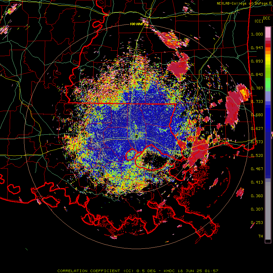
Task: Select the 0.627 legend value
Action: coord(257,129)
